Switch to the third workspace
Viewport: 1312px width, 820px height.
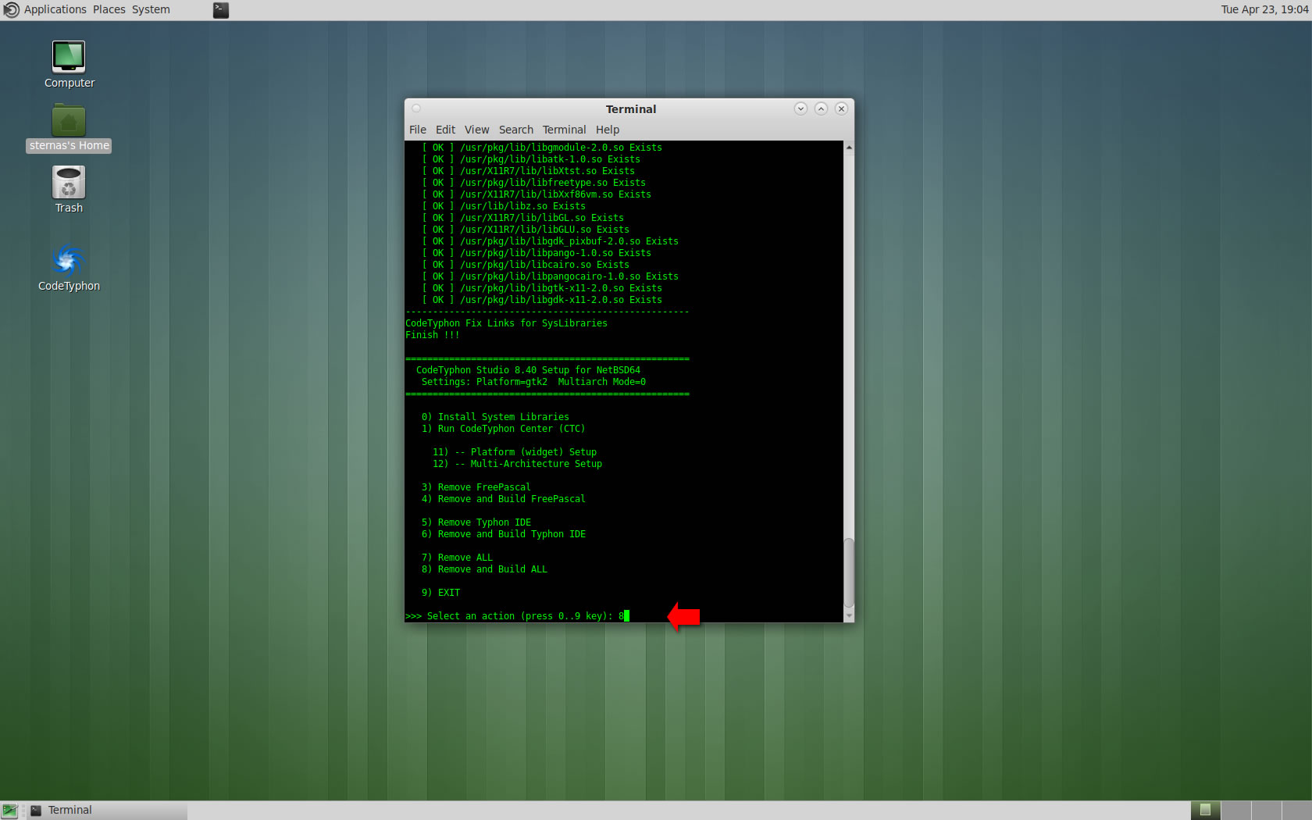click(1266, 811)
